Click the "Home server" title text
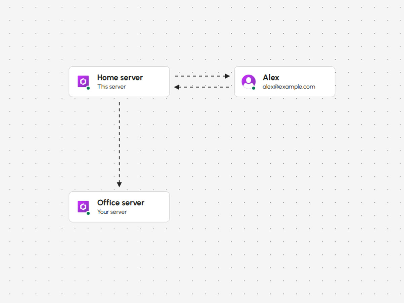404x303 pixels. click(x=120, y=77)
